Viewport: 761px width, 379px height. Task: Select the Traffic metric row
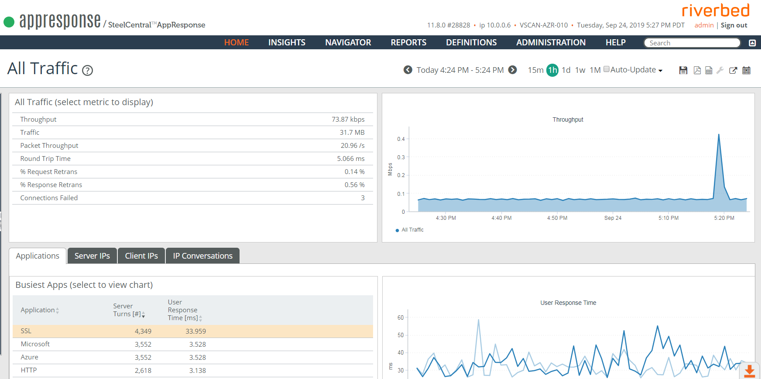click(x=192, y=133)
